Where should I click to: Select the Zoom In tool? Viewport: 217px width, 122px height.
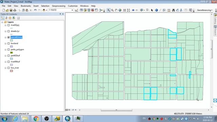(108, 10)
